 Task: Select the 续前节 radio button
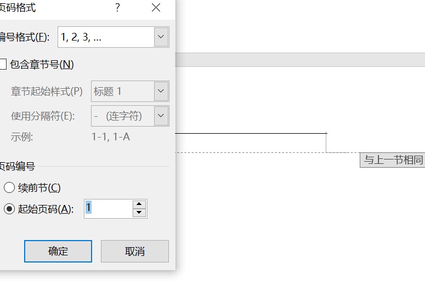point(9,188)
